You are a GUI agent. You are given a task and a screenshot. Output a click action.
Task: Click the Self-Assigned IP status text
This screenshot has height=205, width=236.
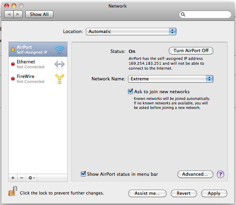point(32,52)
